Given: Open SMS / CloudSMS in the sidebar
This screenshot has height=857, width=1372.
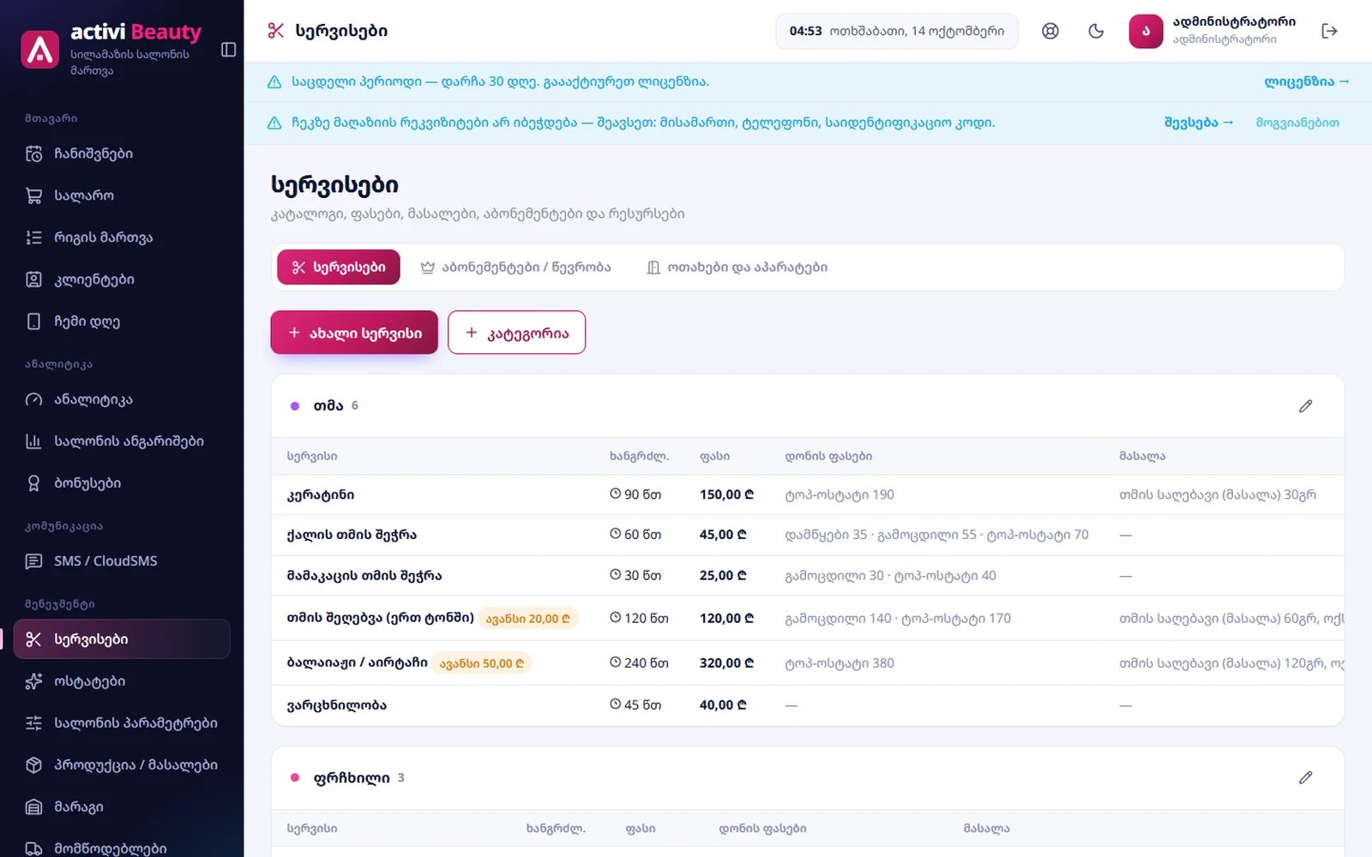Looking at the screenshot, I should click(122, 561).
